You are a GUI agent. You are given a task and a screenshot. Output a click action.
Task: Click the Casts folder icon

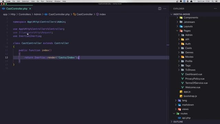coord(183,48)
